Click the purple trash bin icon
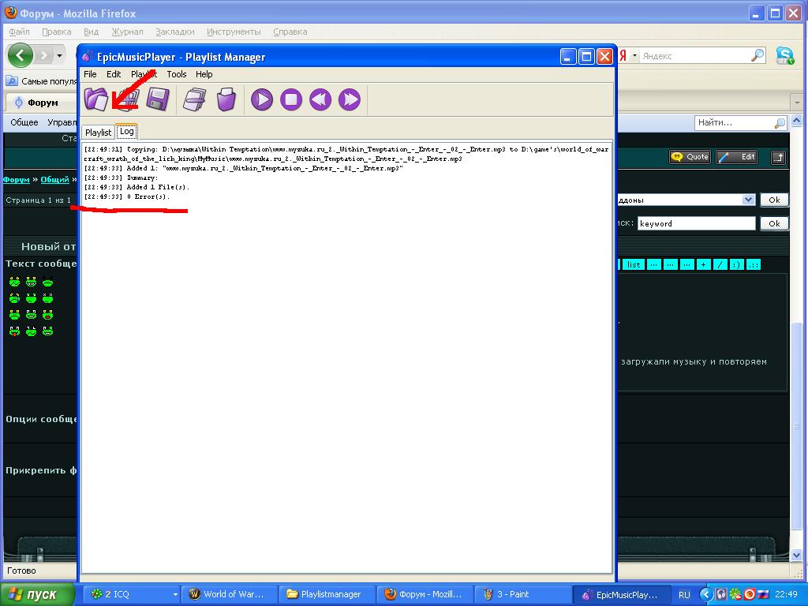 click(x=226, y=99)
